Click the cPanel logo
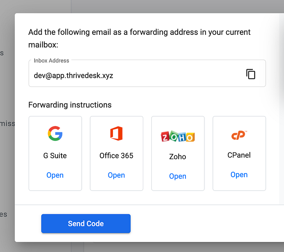The width and height of the screenshot is (284, 252). 239,135
